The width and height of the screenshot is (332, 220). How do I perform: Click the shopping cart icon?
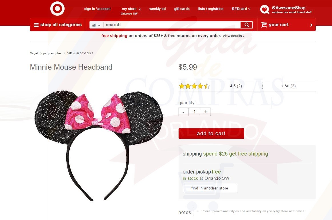(264, 25)
